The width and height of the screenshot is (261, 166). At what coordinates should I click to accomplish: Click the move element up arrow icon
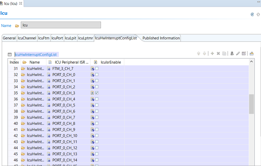tap(198, 54)
